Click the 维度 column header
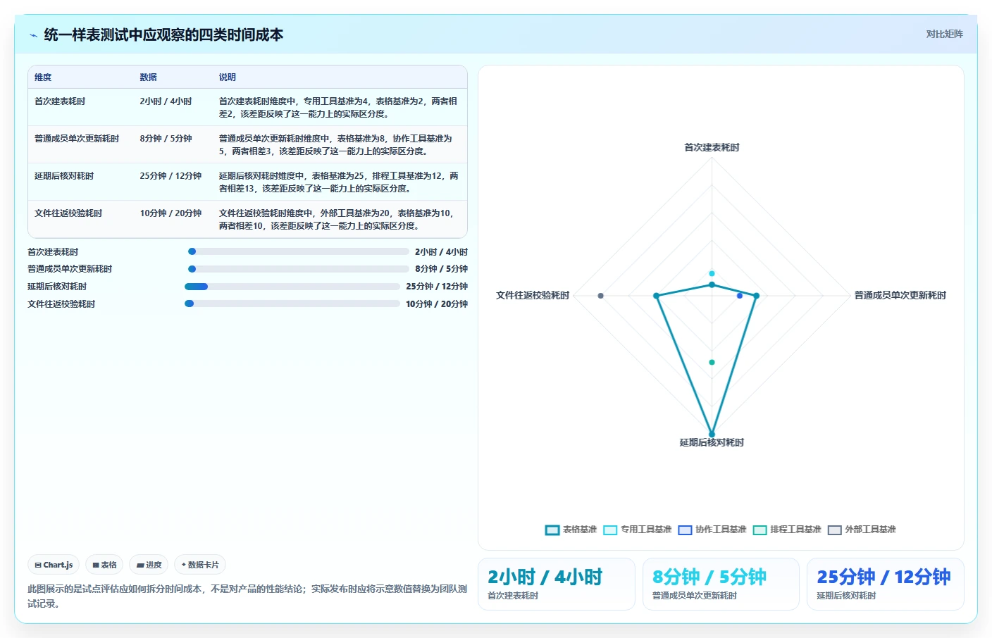Image resolution: width=992 pixels, height=638 pixels. click(x=43, y=77)
